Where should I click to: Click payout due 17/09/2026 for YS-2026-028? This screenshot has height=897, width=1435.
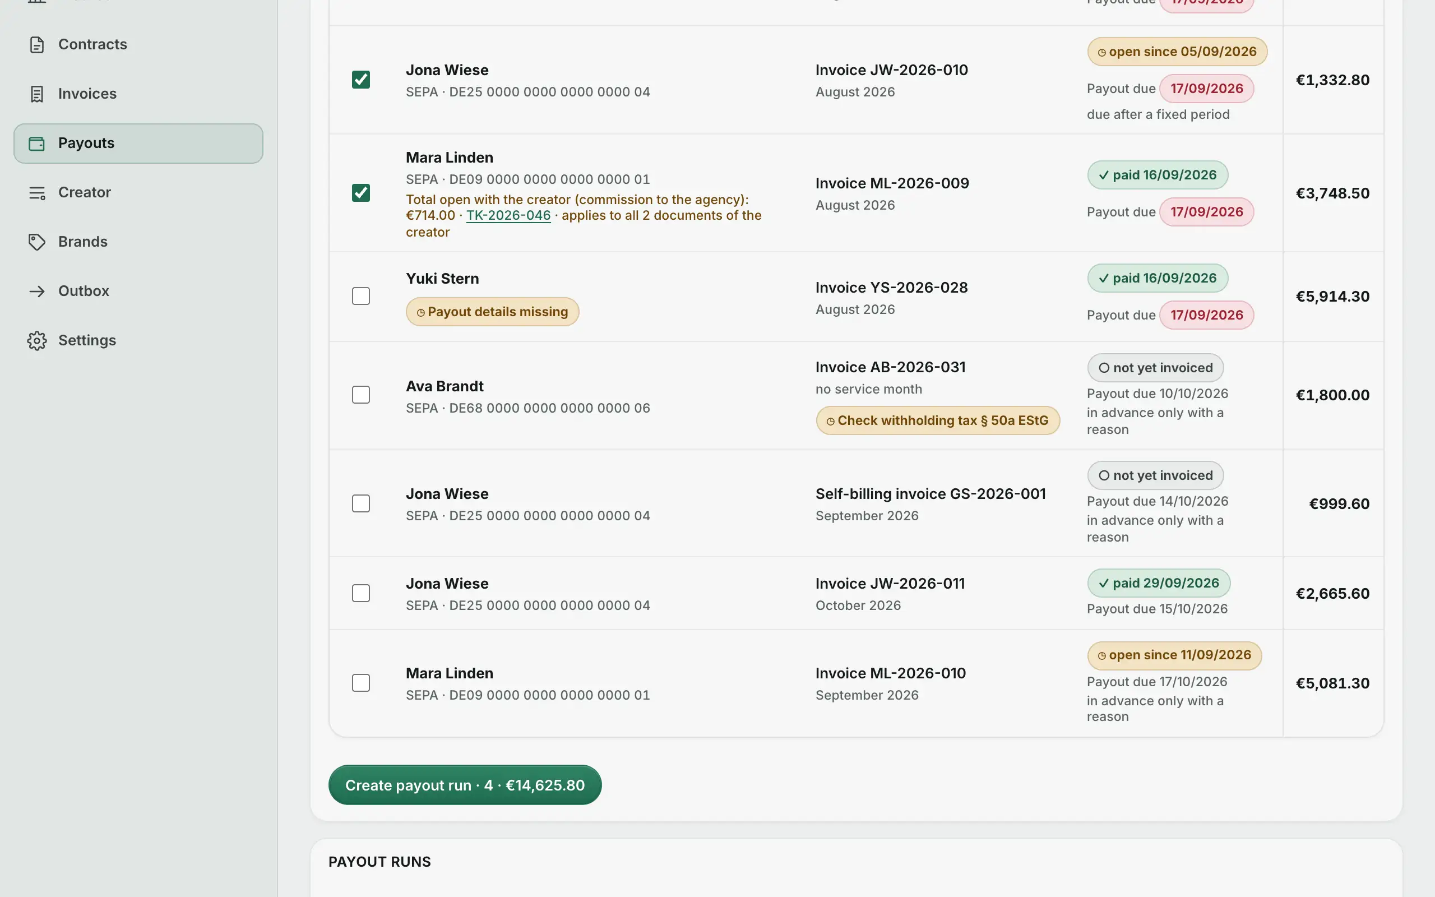[1207, 315]
